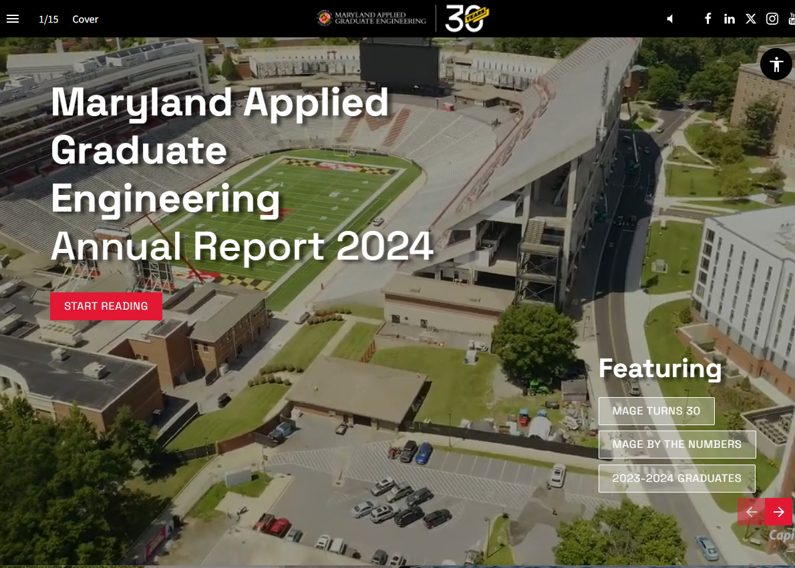Click the Featuring heading
Image resolution: width=795 pixels, height=568 pixels.
660,368
